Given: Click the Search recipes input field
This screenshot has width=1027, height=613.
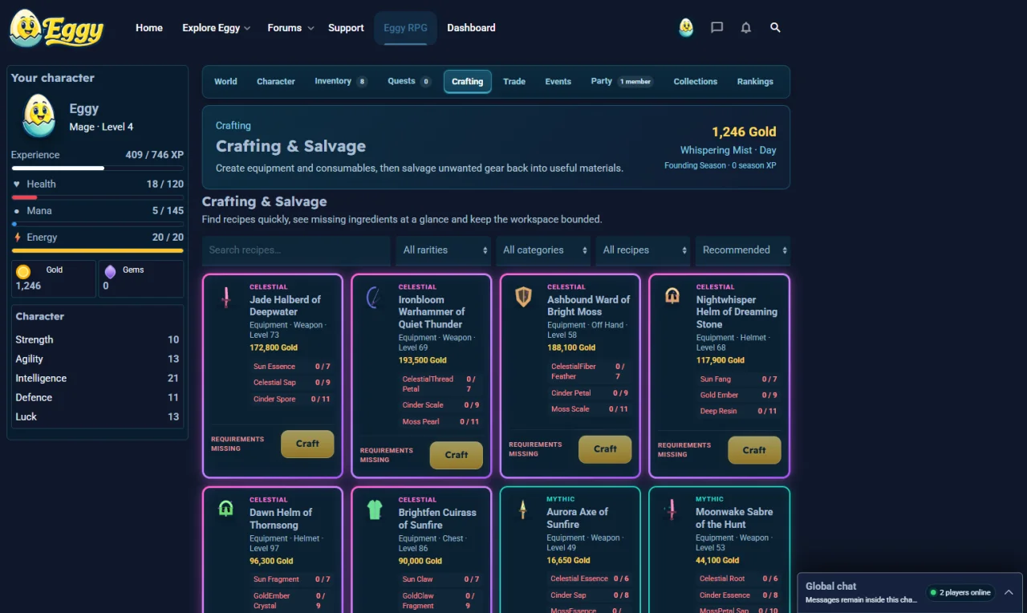Looking at the screenshot, I should pos(296,250).
